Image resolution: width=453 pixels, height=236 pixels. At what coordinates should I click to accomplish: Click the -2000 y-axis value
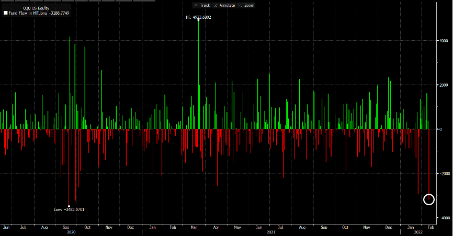pos(444,174)
